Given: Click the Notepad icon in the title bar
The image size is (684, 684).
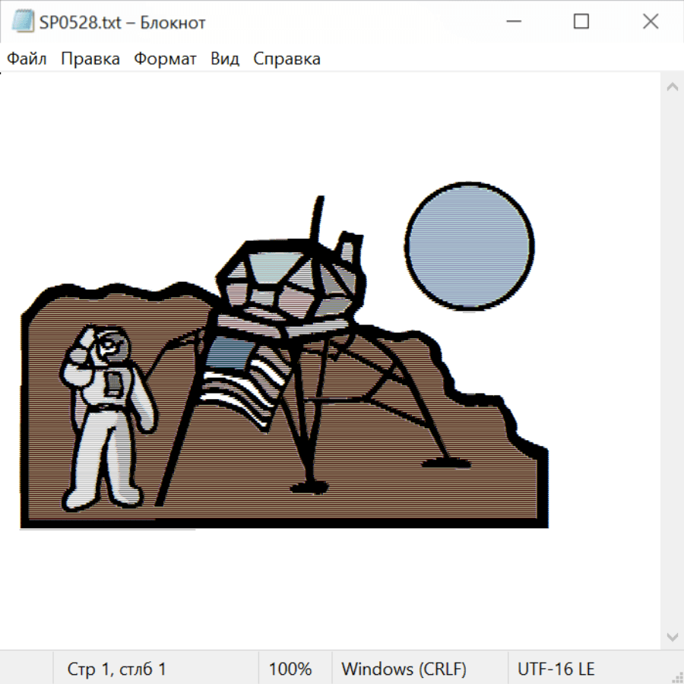Looking at the screenshot, I should [x=23, y=22].
